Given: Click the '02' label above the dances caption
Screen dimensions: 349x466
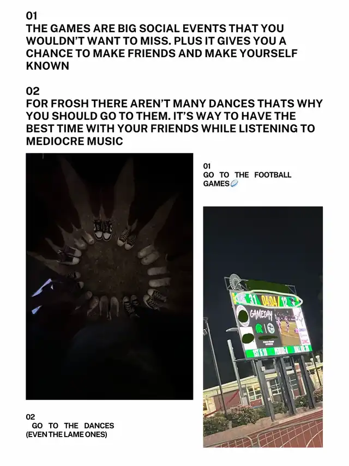Looking at the screenshot, I should 31,417.
